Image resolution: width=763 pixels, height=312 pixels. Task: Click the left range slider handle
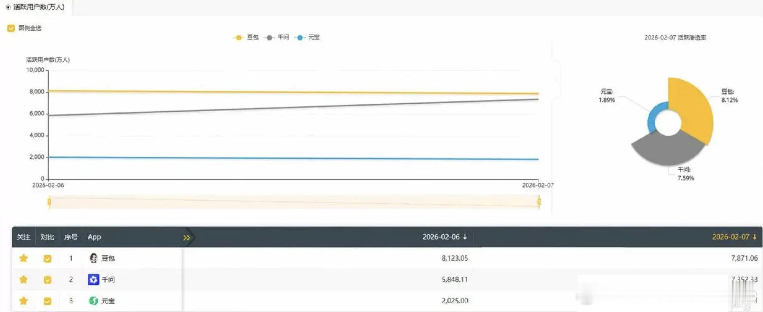49,202
